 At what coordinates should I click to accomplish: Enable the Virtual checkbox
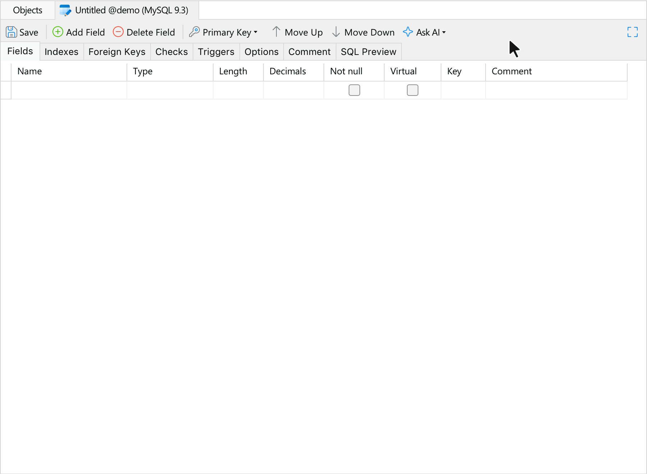click(x=413, y=90)
